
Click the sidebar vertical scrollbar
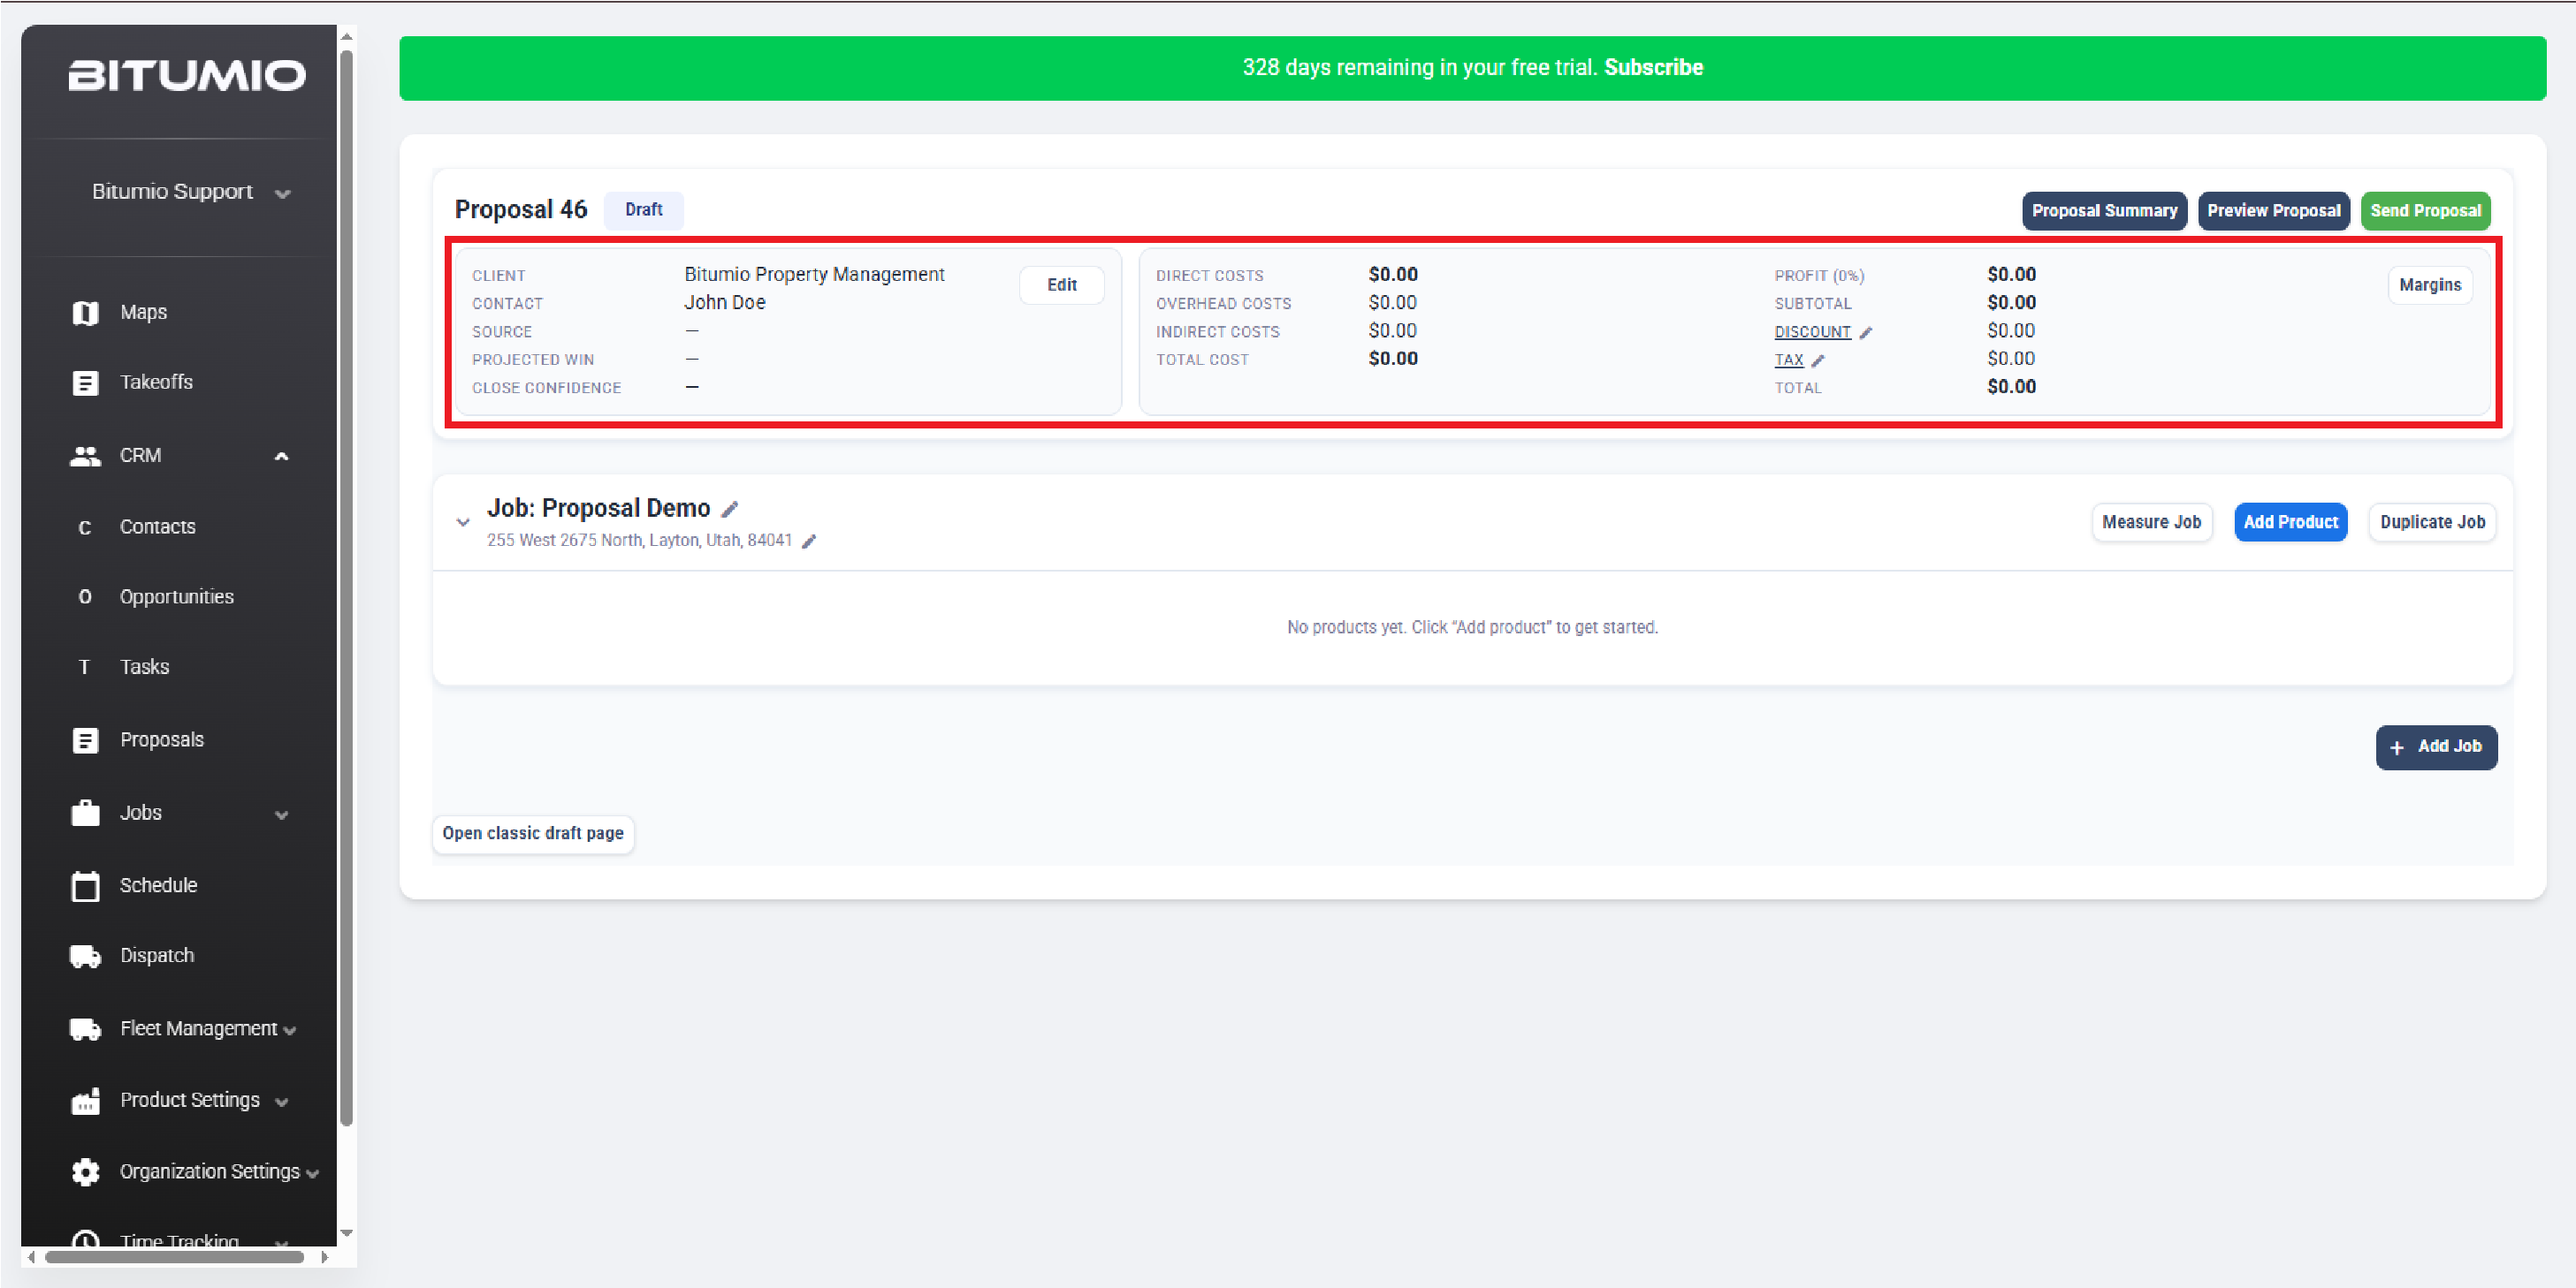click(347, 588)
